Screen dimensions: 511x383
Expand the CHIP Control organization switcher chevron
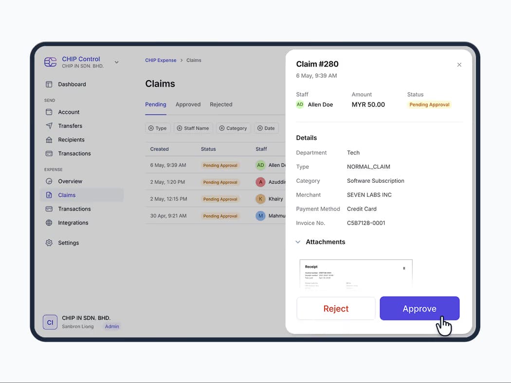116,62
